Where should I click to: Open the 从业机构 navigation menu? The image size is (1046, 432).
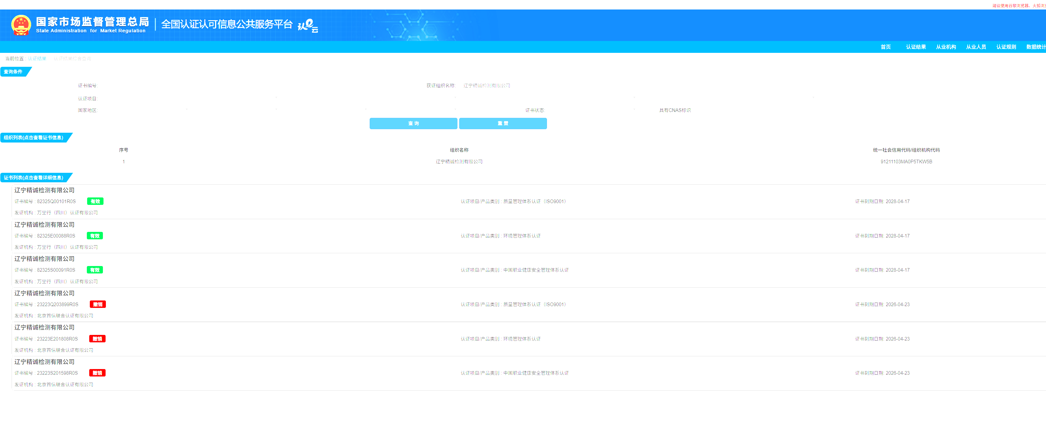(x=946, y=47)
